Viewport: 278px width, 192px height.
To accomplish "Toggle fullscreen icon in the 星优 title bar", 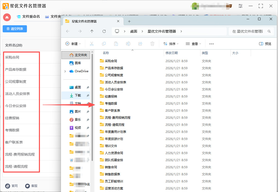I will [261, 6].
